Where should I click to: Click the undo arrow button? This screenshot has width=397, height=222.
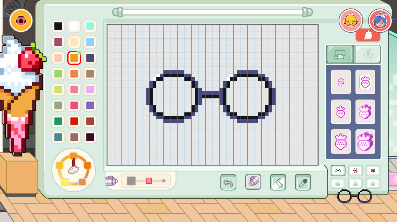[x=228, y=182]
